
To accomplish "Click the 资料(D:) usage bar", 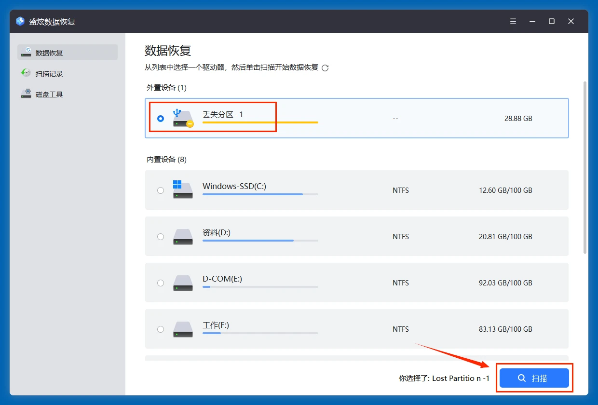I will click(260, 240).
